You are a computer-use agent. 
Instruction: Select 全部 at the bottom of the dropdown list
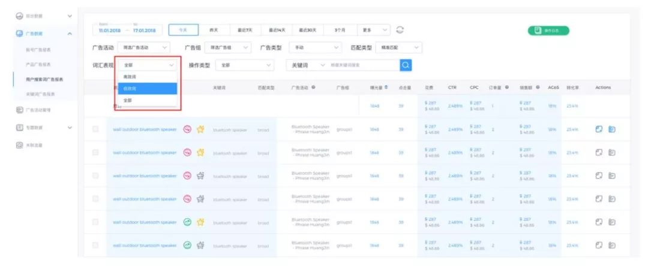tap(148, 100)
